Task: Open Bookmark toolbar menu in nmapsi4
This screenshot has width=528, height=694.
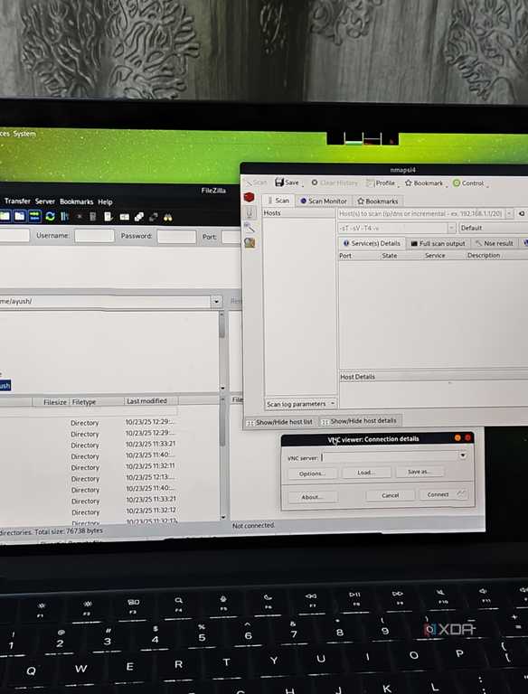Action: [x=424, y=183]
